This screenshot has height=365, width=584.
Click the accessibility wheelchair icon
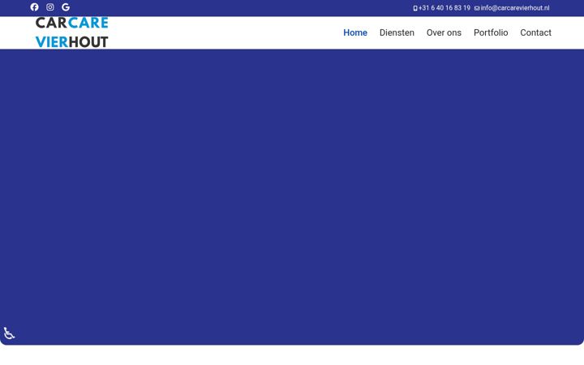pos(9,333)
